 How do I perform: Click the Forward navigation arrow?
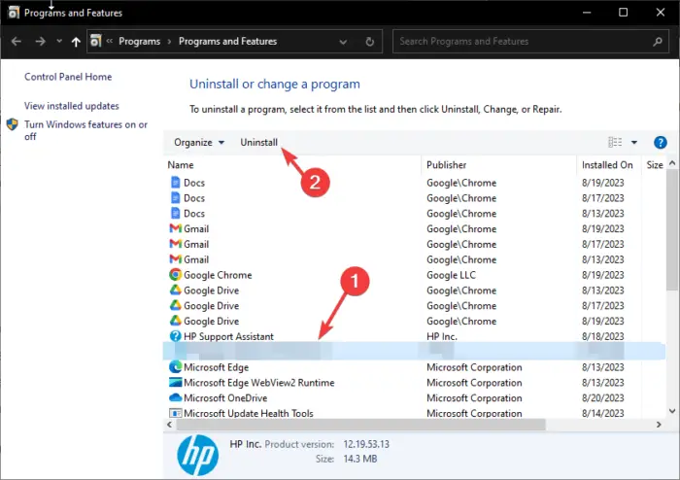tap(41, 42)
